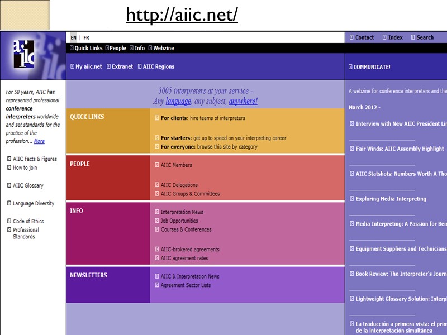The height and width of the screenshot is (335, 447).
Task: Click the My aiic.net icon
Action: [73, 66]
